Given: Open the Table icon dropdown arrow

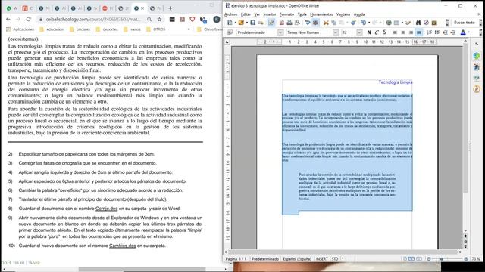Looking at the screenshot, I should coord(402,23).
